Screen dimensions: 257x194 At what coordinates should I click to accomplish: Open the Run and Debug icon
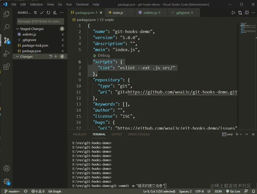tap(6, 53)
